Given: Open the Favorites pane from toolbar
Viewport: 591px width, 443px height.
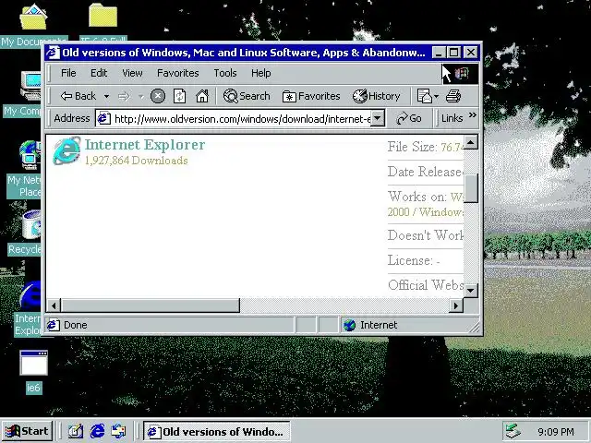Looking at the screenshot, I should [311, 96].
